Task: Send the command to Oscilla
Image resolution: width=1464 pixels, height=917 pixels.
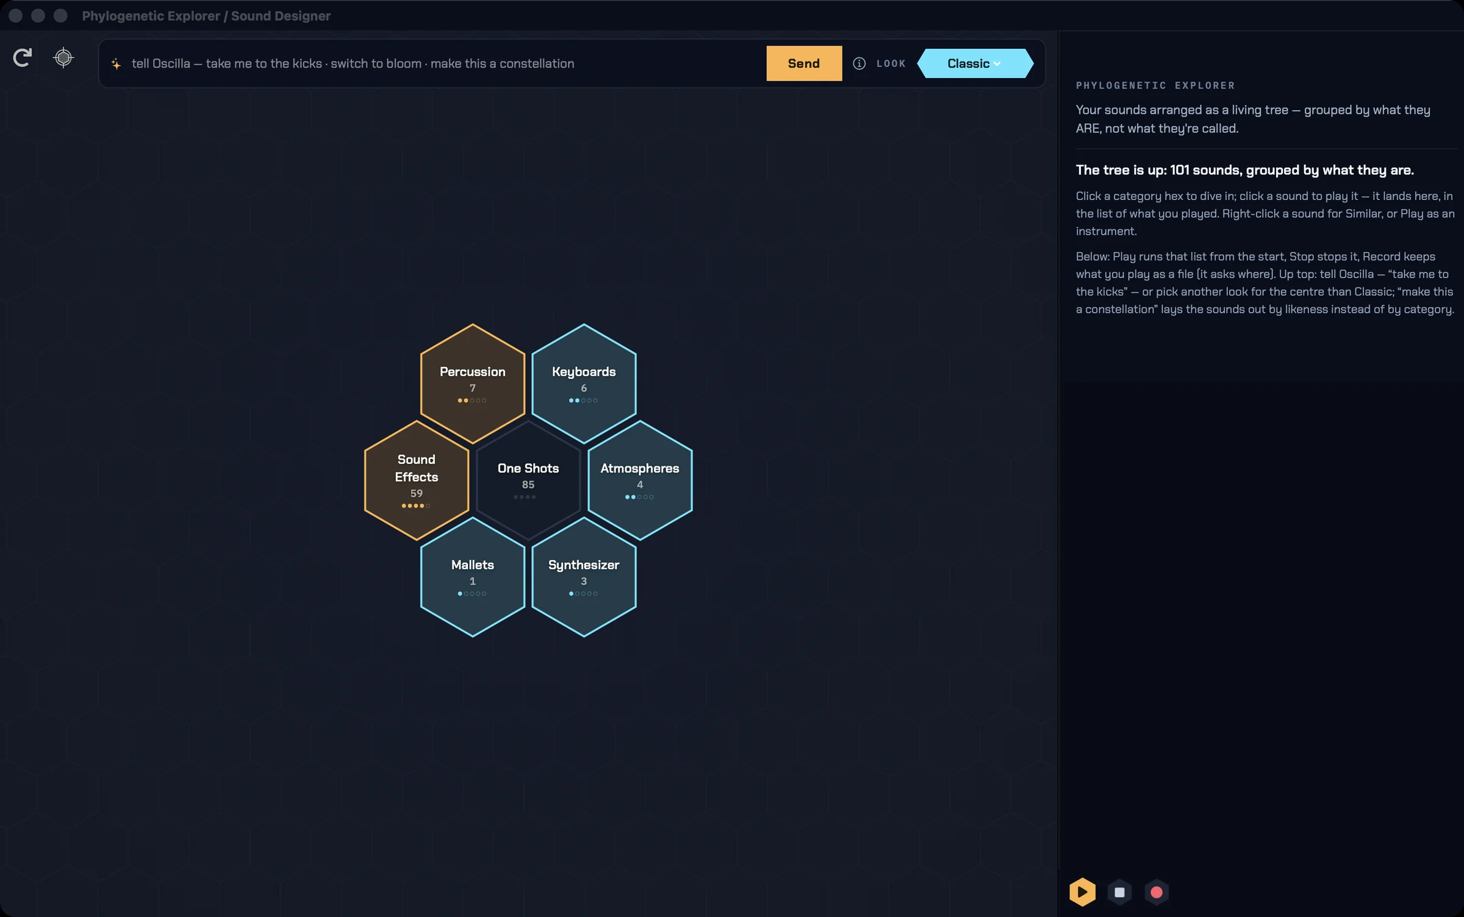Action: pos(804,63)
